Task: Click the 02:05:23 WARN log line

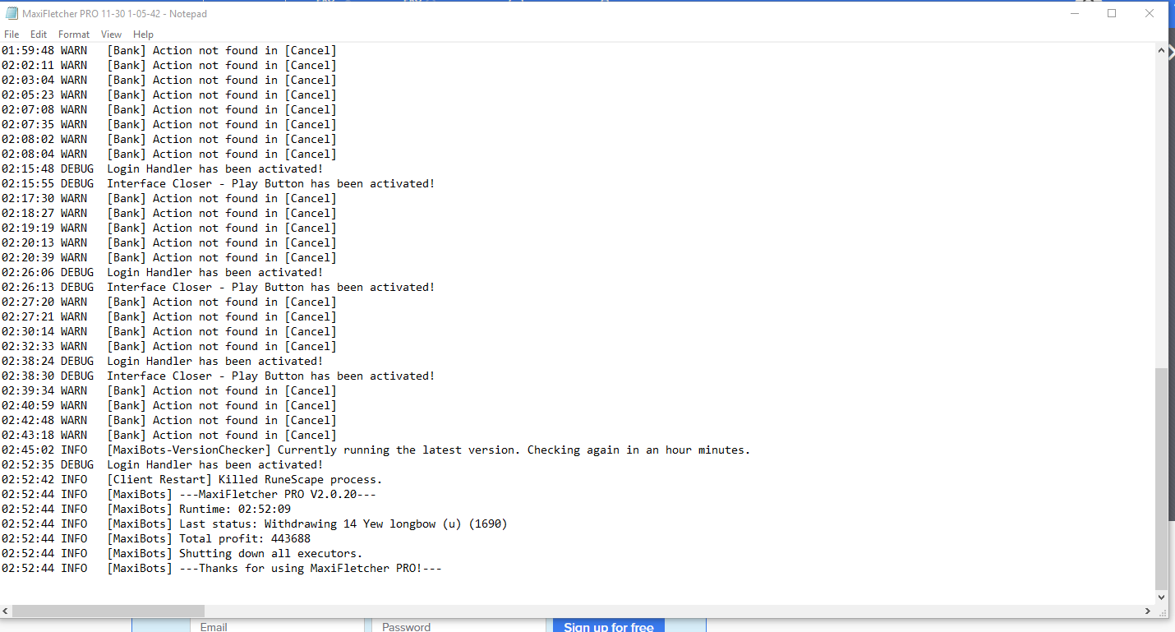Action: tap(169, 95)
